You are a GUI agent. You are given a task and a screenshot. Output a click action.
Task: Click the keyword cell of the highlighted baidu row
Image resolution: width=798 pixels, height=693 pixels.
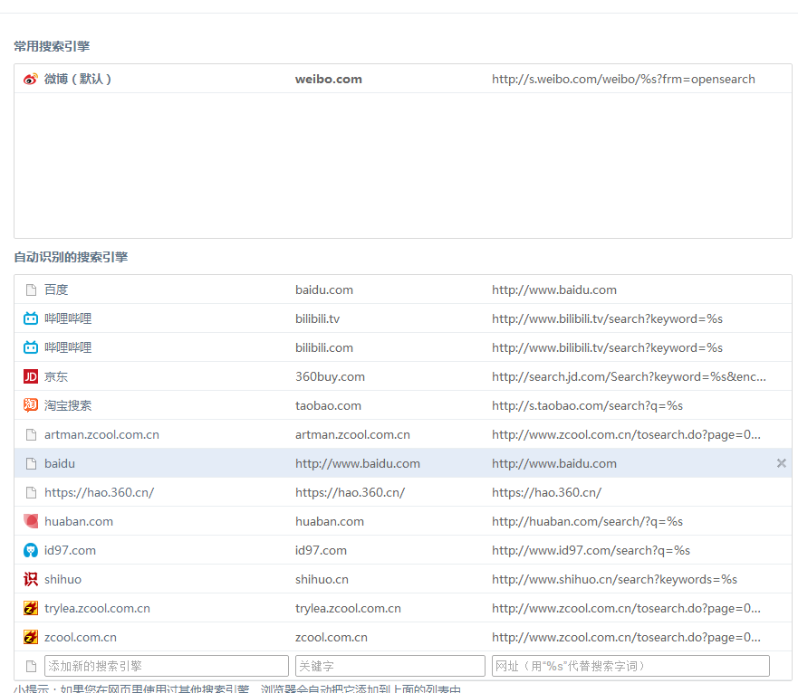pyautogui.click(x=357, y=464)
